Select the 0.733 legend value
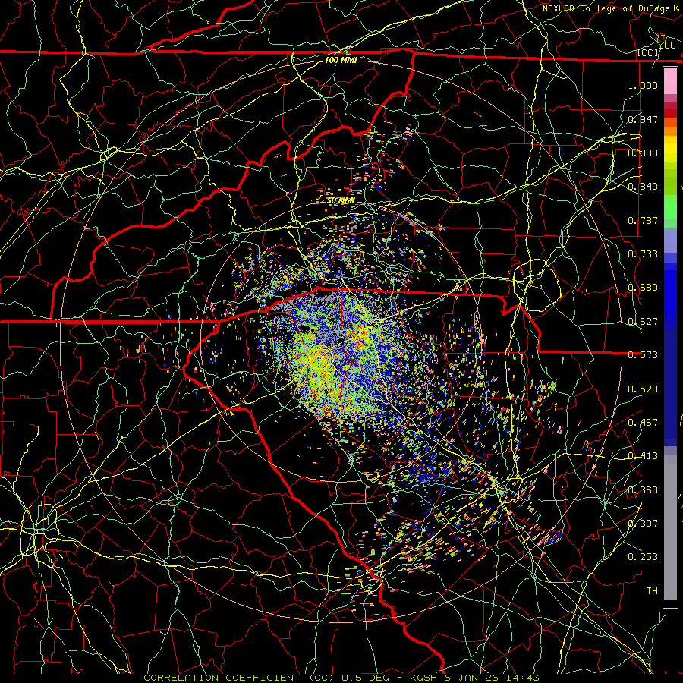The width and height of the screenshot is (683, 683). coord(643,254)
